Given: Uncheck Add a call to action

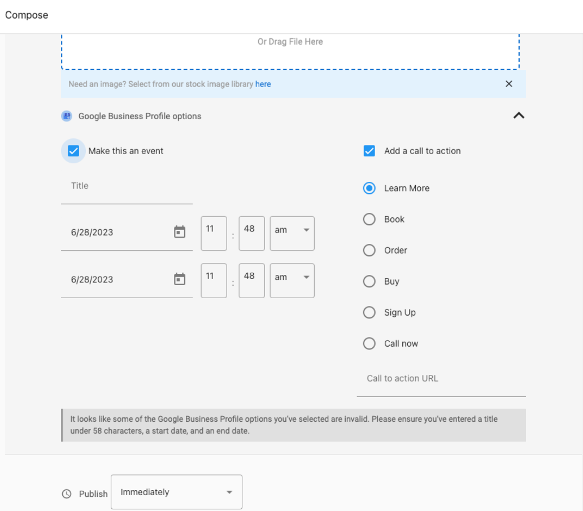Looking at the screenshot, I should [369, 151].
